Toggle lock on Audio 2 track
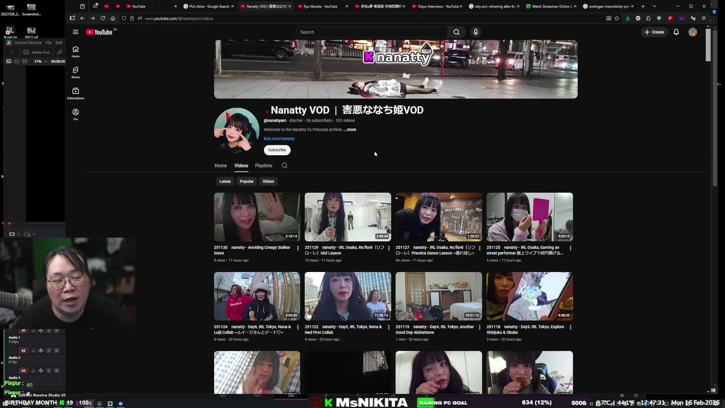 tap(33, 350)
